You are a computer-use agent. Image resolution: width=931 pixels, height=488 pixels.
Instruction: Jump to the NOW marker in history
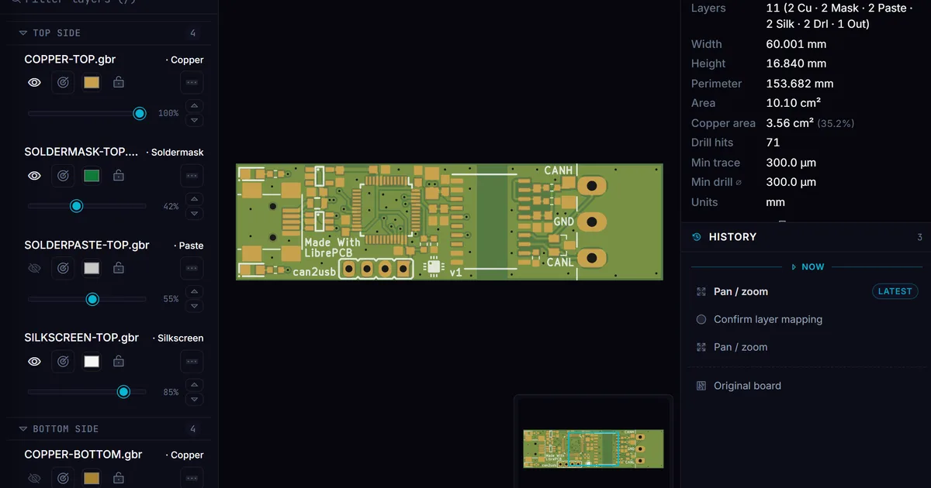tap(807, 266)
